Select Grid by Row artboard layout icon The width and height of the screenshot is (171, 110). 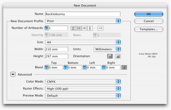click(73, 28)
